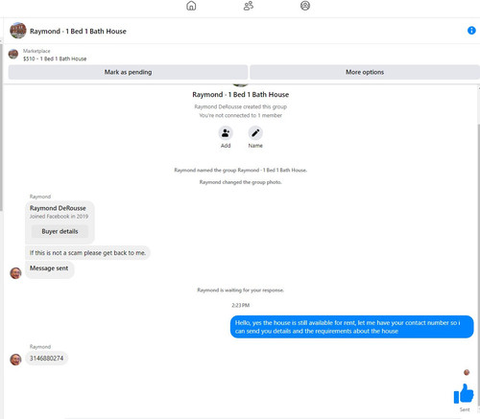The image size is (480, 419).
Task: Click 'Raymond changed the group photo' notice
Action: [x=241, y=182]
